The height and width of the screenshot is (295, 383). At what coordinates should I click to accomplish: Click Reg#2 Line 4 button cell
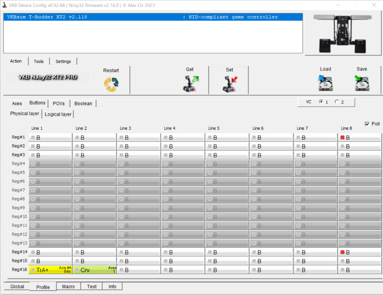coord(183,147)
